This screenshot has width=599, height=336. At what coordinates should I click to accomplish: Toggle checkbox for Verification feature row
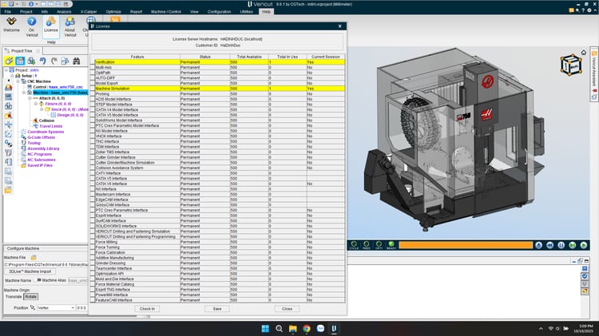pyautogui.click(x=93, y=62)
